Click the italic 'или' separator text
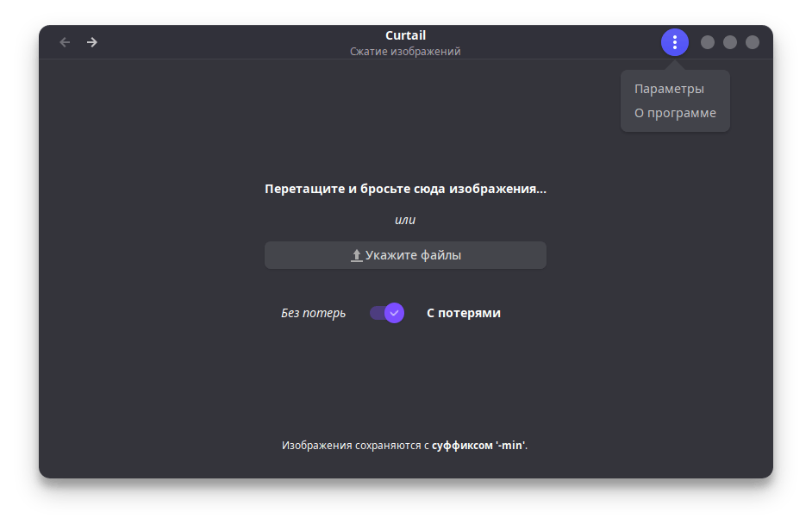 (405, 220)
